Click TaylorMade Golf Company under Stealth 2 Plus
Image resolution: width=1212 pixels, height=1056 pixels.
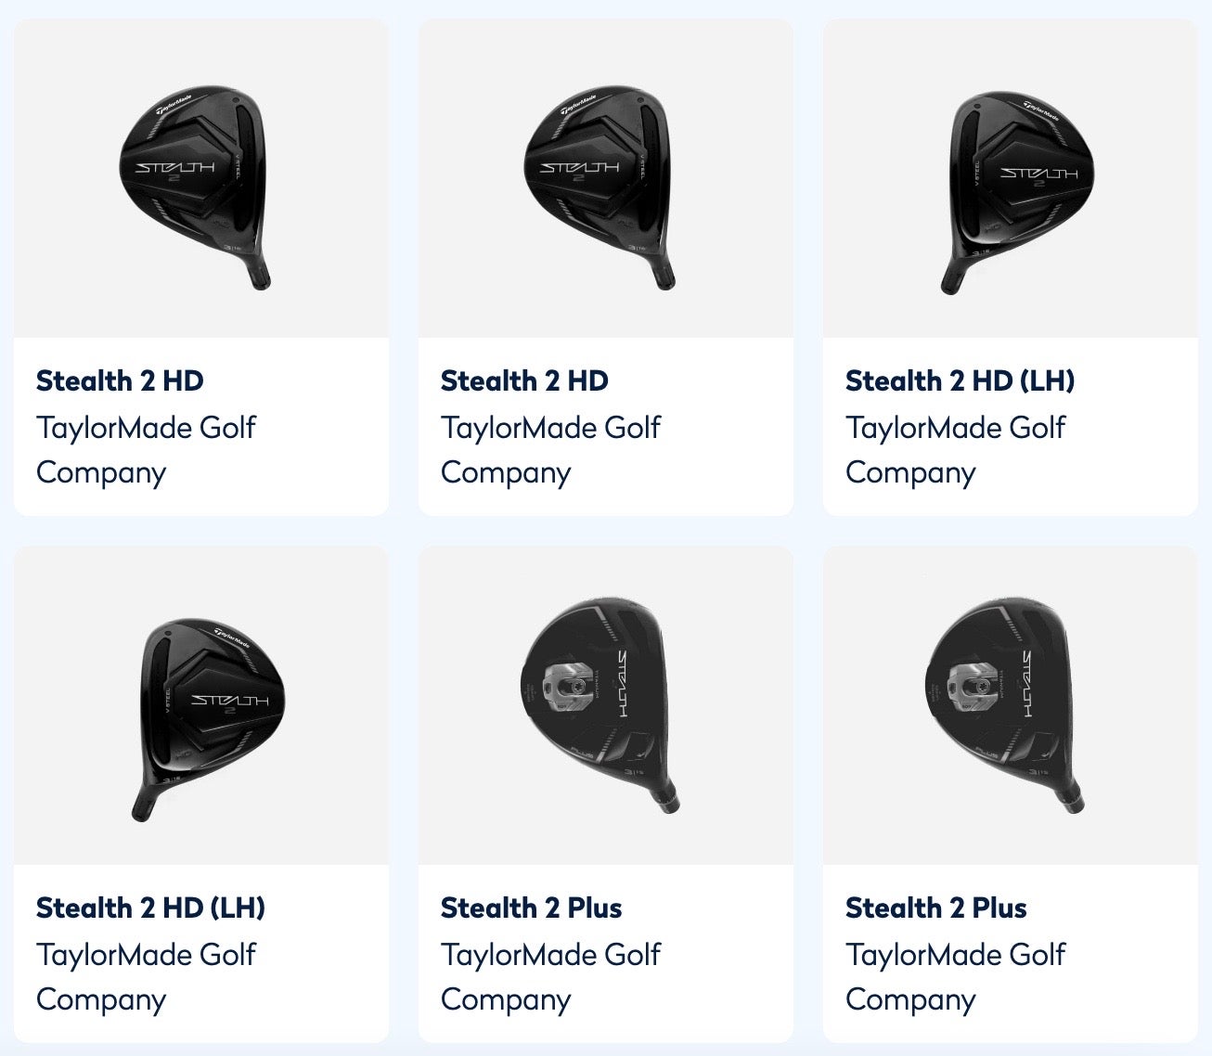550,977
